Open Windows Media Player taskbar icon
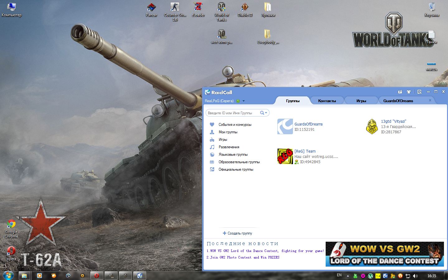The height and width of the screenshot is (280, 448). coord(40,276)
